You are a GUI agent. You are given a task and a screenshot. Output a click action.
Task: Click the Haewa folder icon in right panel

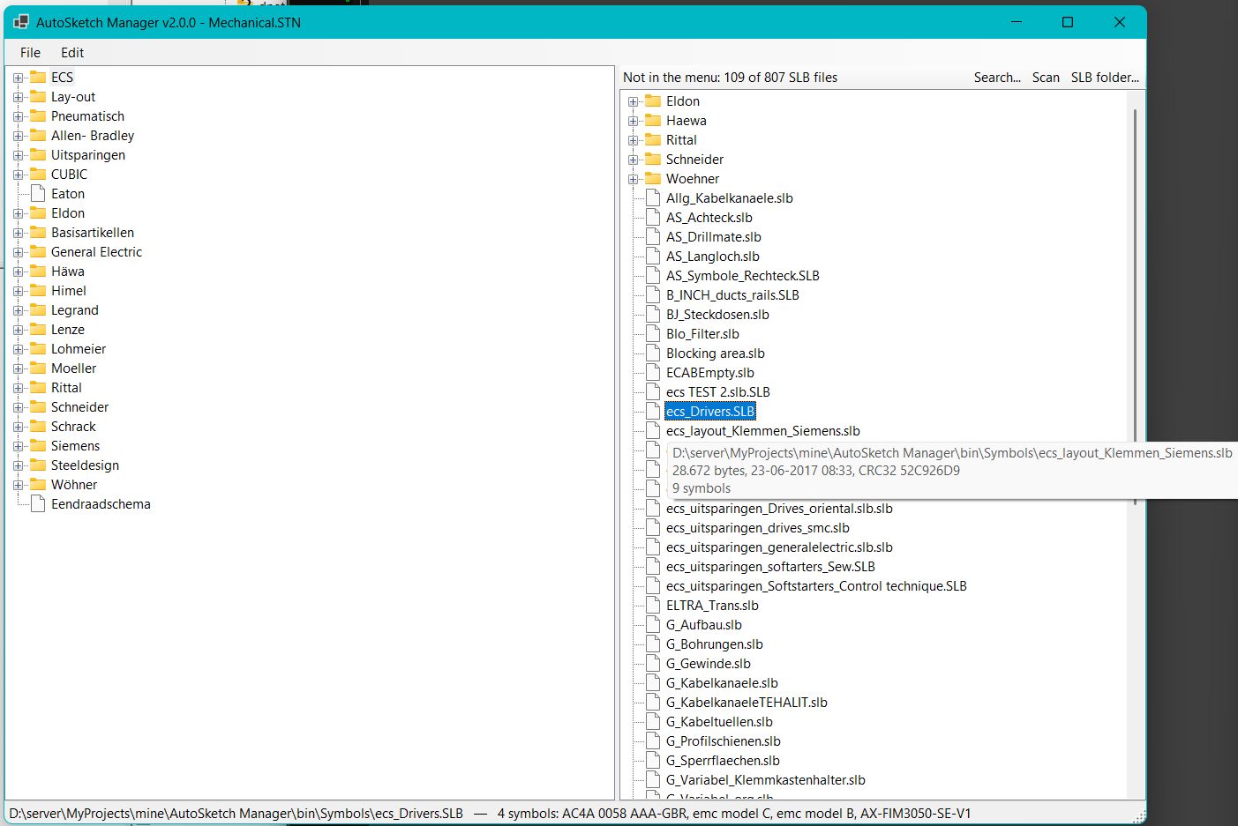coord(653,120)
